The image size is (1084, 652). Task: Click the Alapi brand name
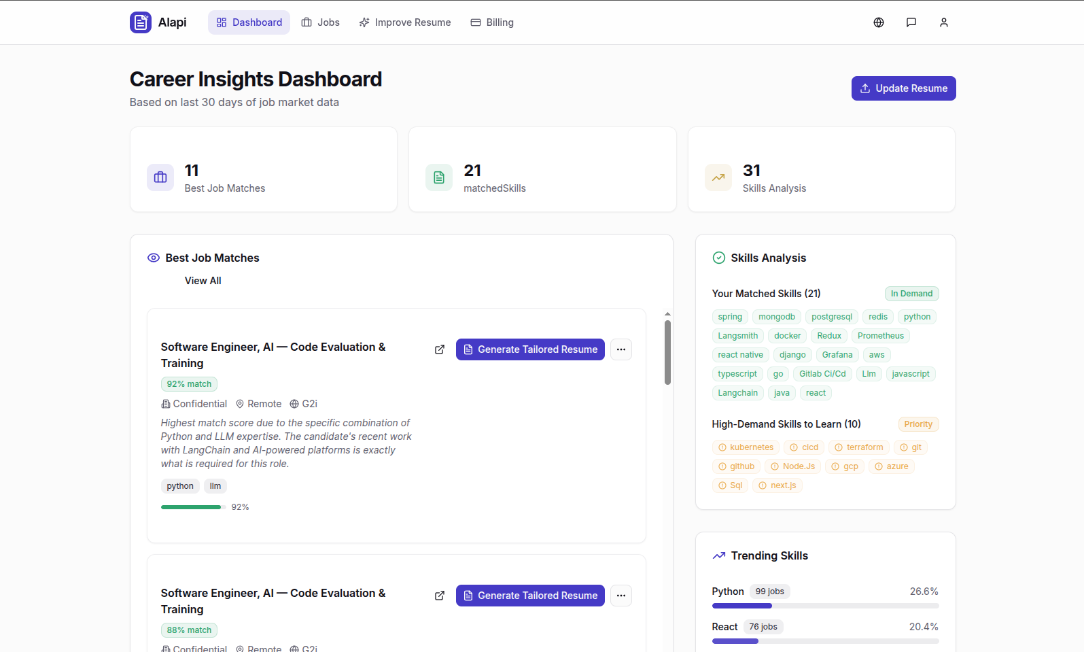172,22
